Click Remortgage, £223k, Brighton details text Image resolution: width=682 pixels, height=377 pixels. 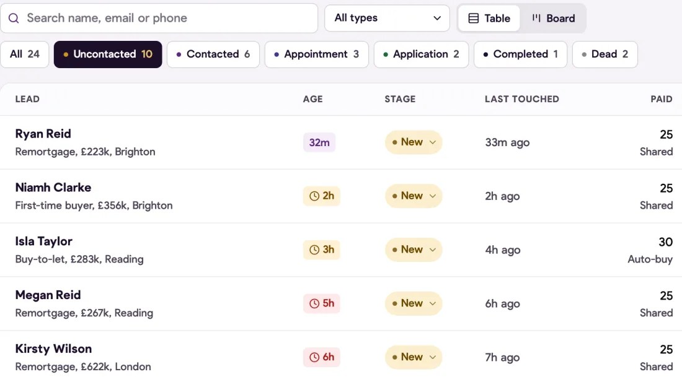[86, 152]
